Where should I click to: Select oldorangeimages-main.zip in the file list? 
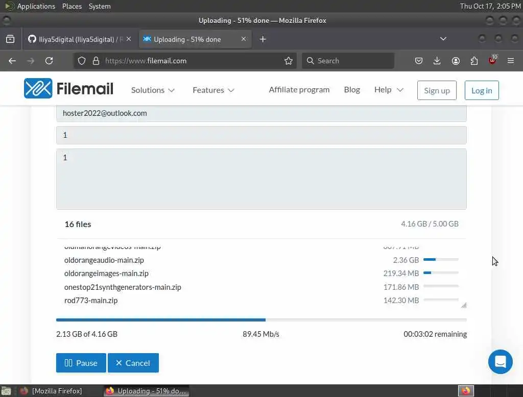[x=106, y=274]
